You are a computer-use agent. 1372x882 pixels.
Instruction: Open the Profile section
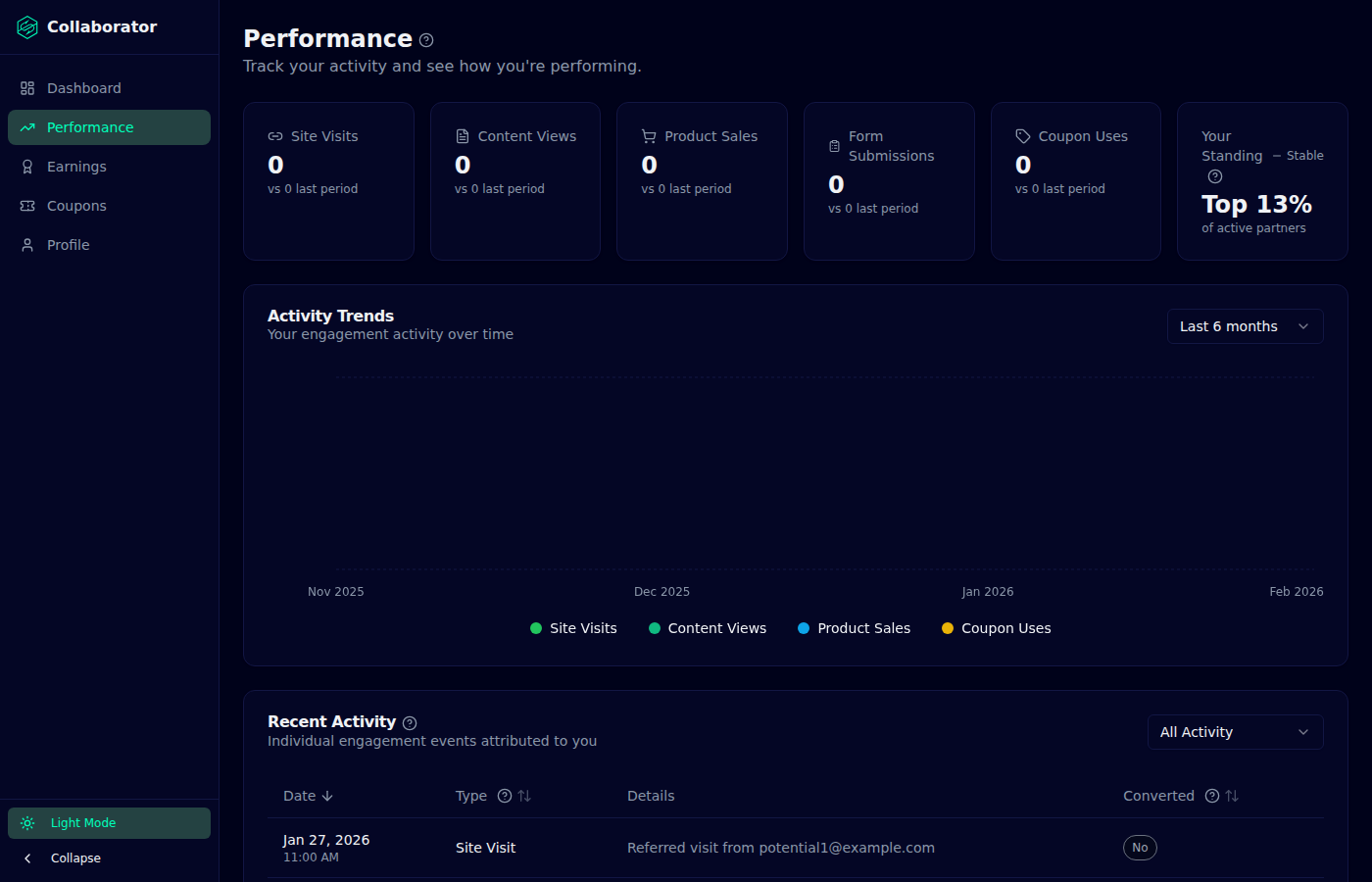tap(109, 245)
